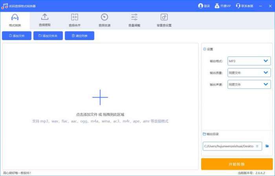
Task: Click the output directory path field
Action: pyautogui.click(x=233, y=146)
